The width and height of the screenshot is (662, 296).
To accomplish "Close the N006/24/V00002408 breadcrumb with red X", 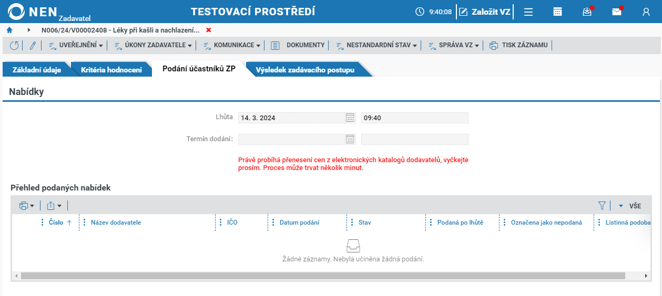I will 209,30.
